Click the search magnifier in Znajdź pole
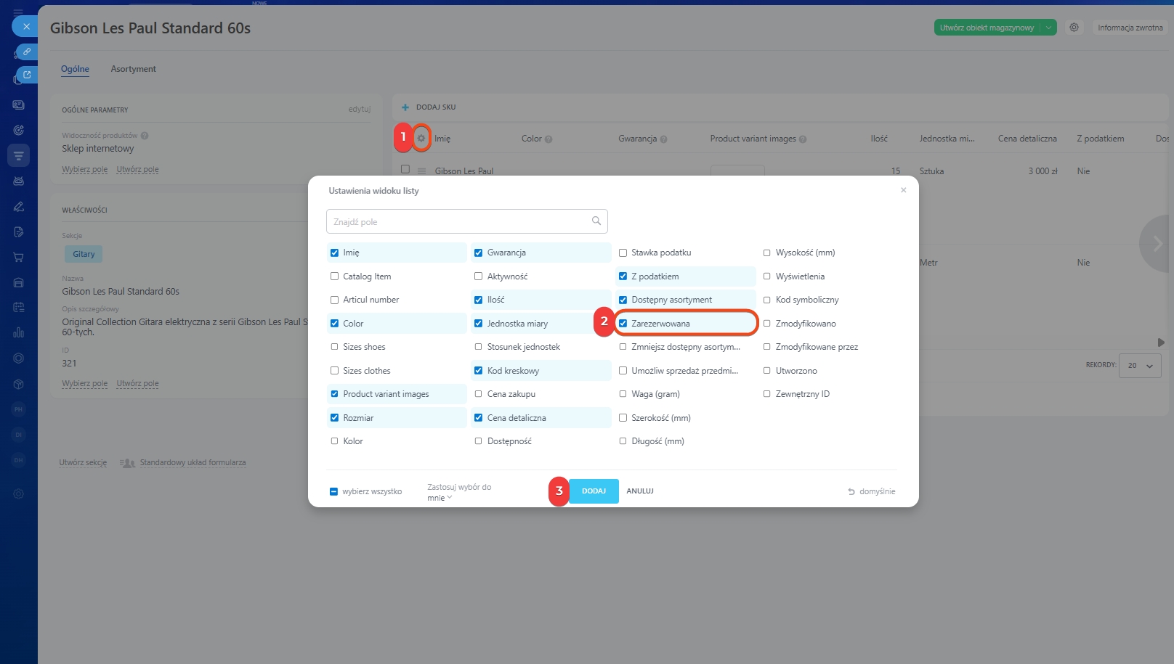Image resolution: width=1174 pixels, height=664 pixels. [596, 221]
